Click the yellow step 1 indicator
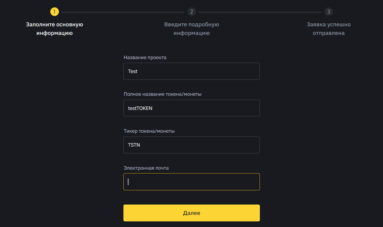Screen dimensions: 383x227 click(x=54, y=12)
